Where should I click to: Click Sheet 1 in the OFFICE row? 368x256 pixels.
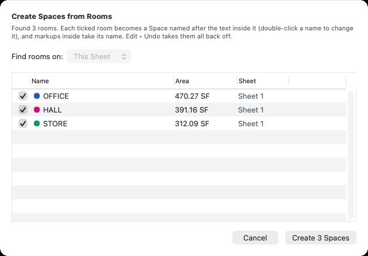click(251, 96)
